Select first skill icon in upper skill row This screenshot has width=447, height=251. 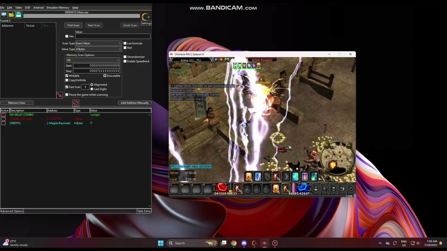(248, 177)
